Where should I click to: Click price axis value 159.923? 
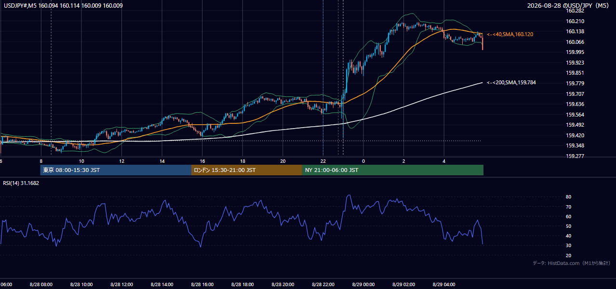575,63
